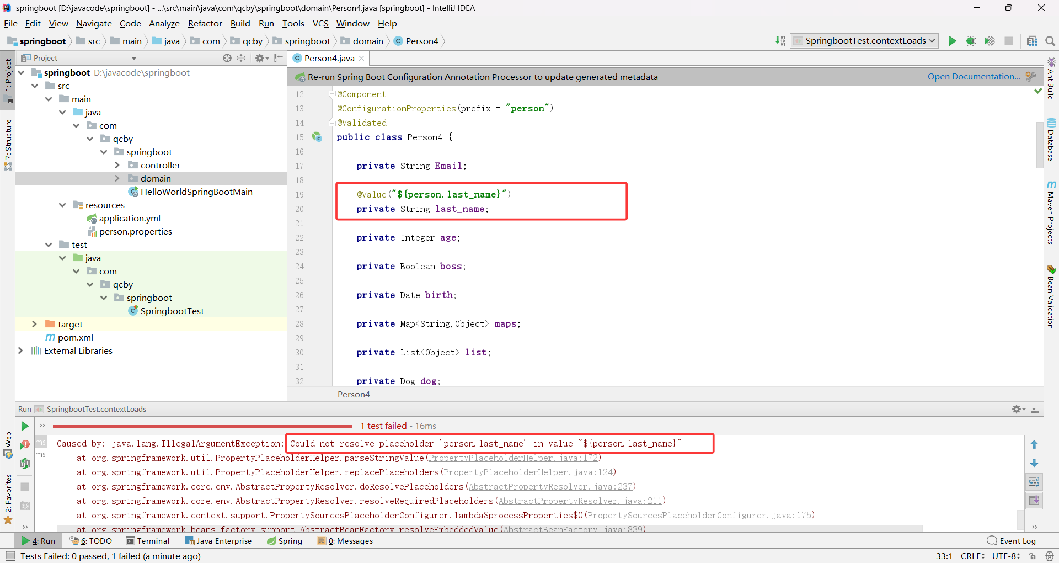The height and width of the screenshot is (563, 1059).
Task: Open the VCS menu
Action: pyautogui.click(x=320, y=24)
